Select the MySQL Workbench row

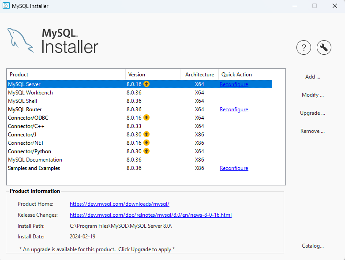coord(140,92)
